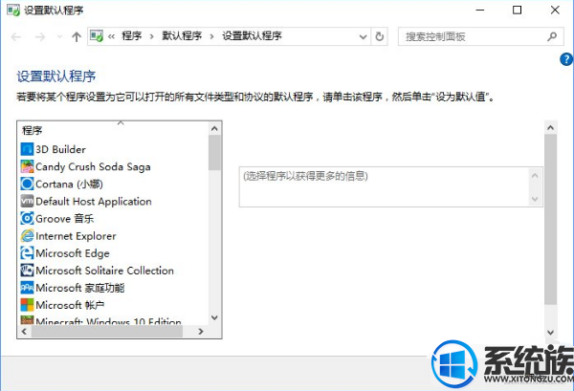The height and width of the screenshot is (391, 574).
Task: Expand the chevron after 默认程序 breadcrumb
Action: [211, 36]
